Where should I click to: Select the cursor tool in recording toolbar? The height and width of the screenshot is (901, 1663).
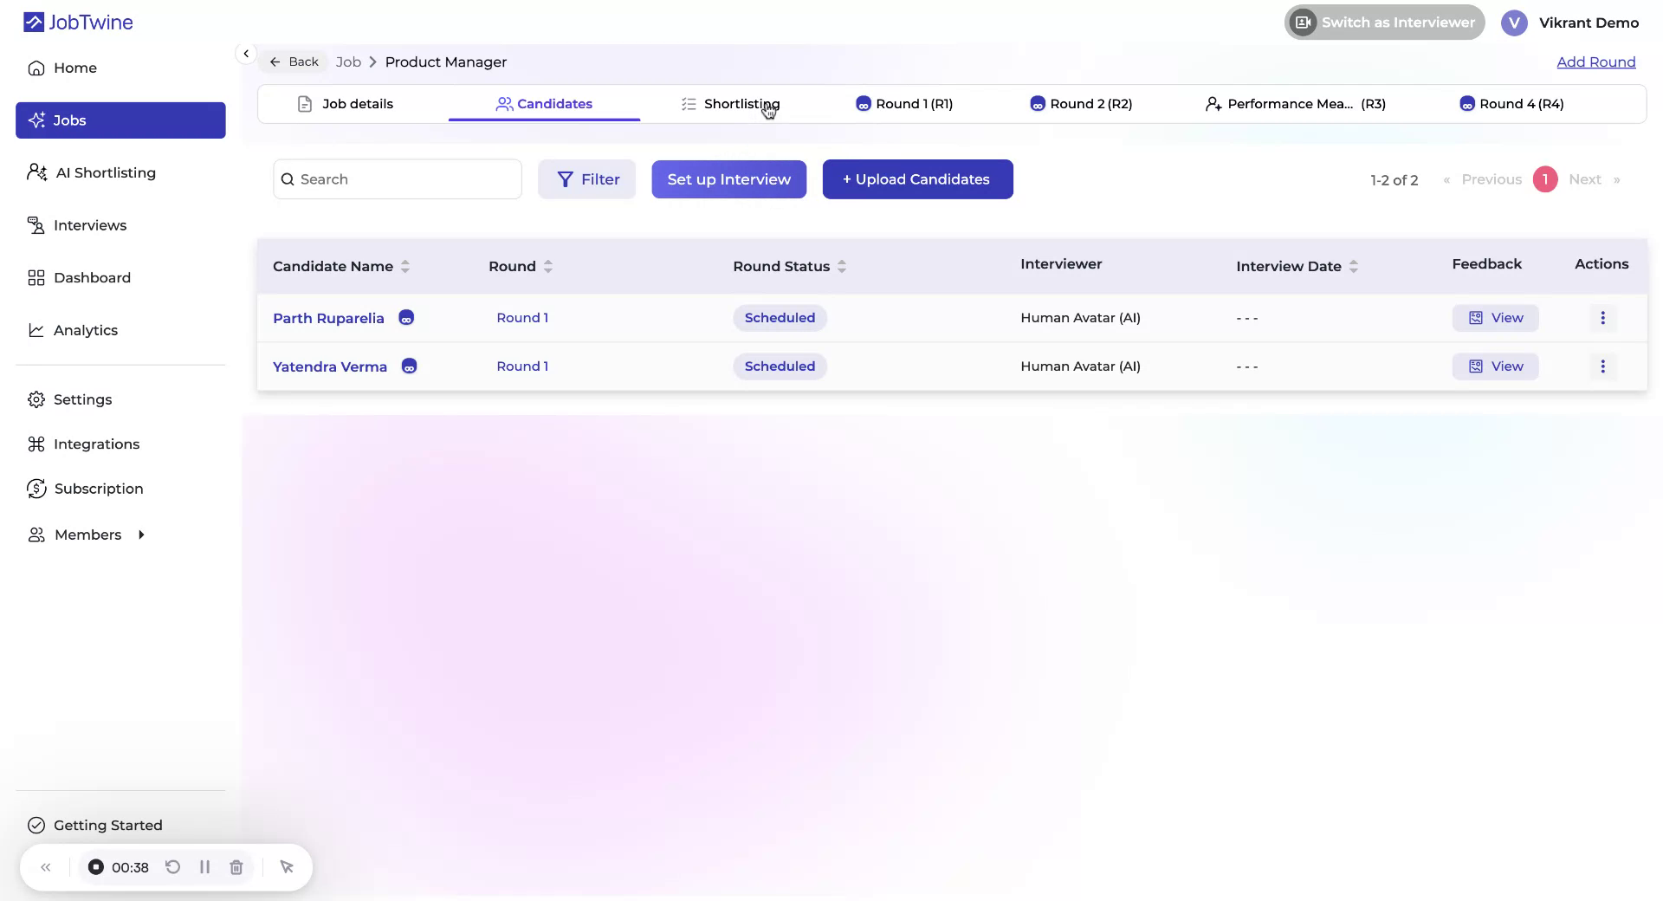pyautogui.click(x=286, y=866)
